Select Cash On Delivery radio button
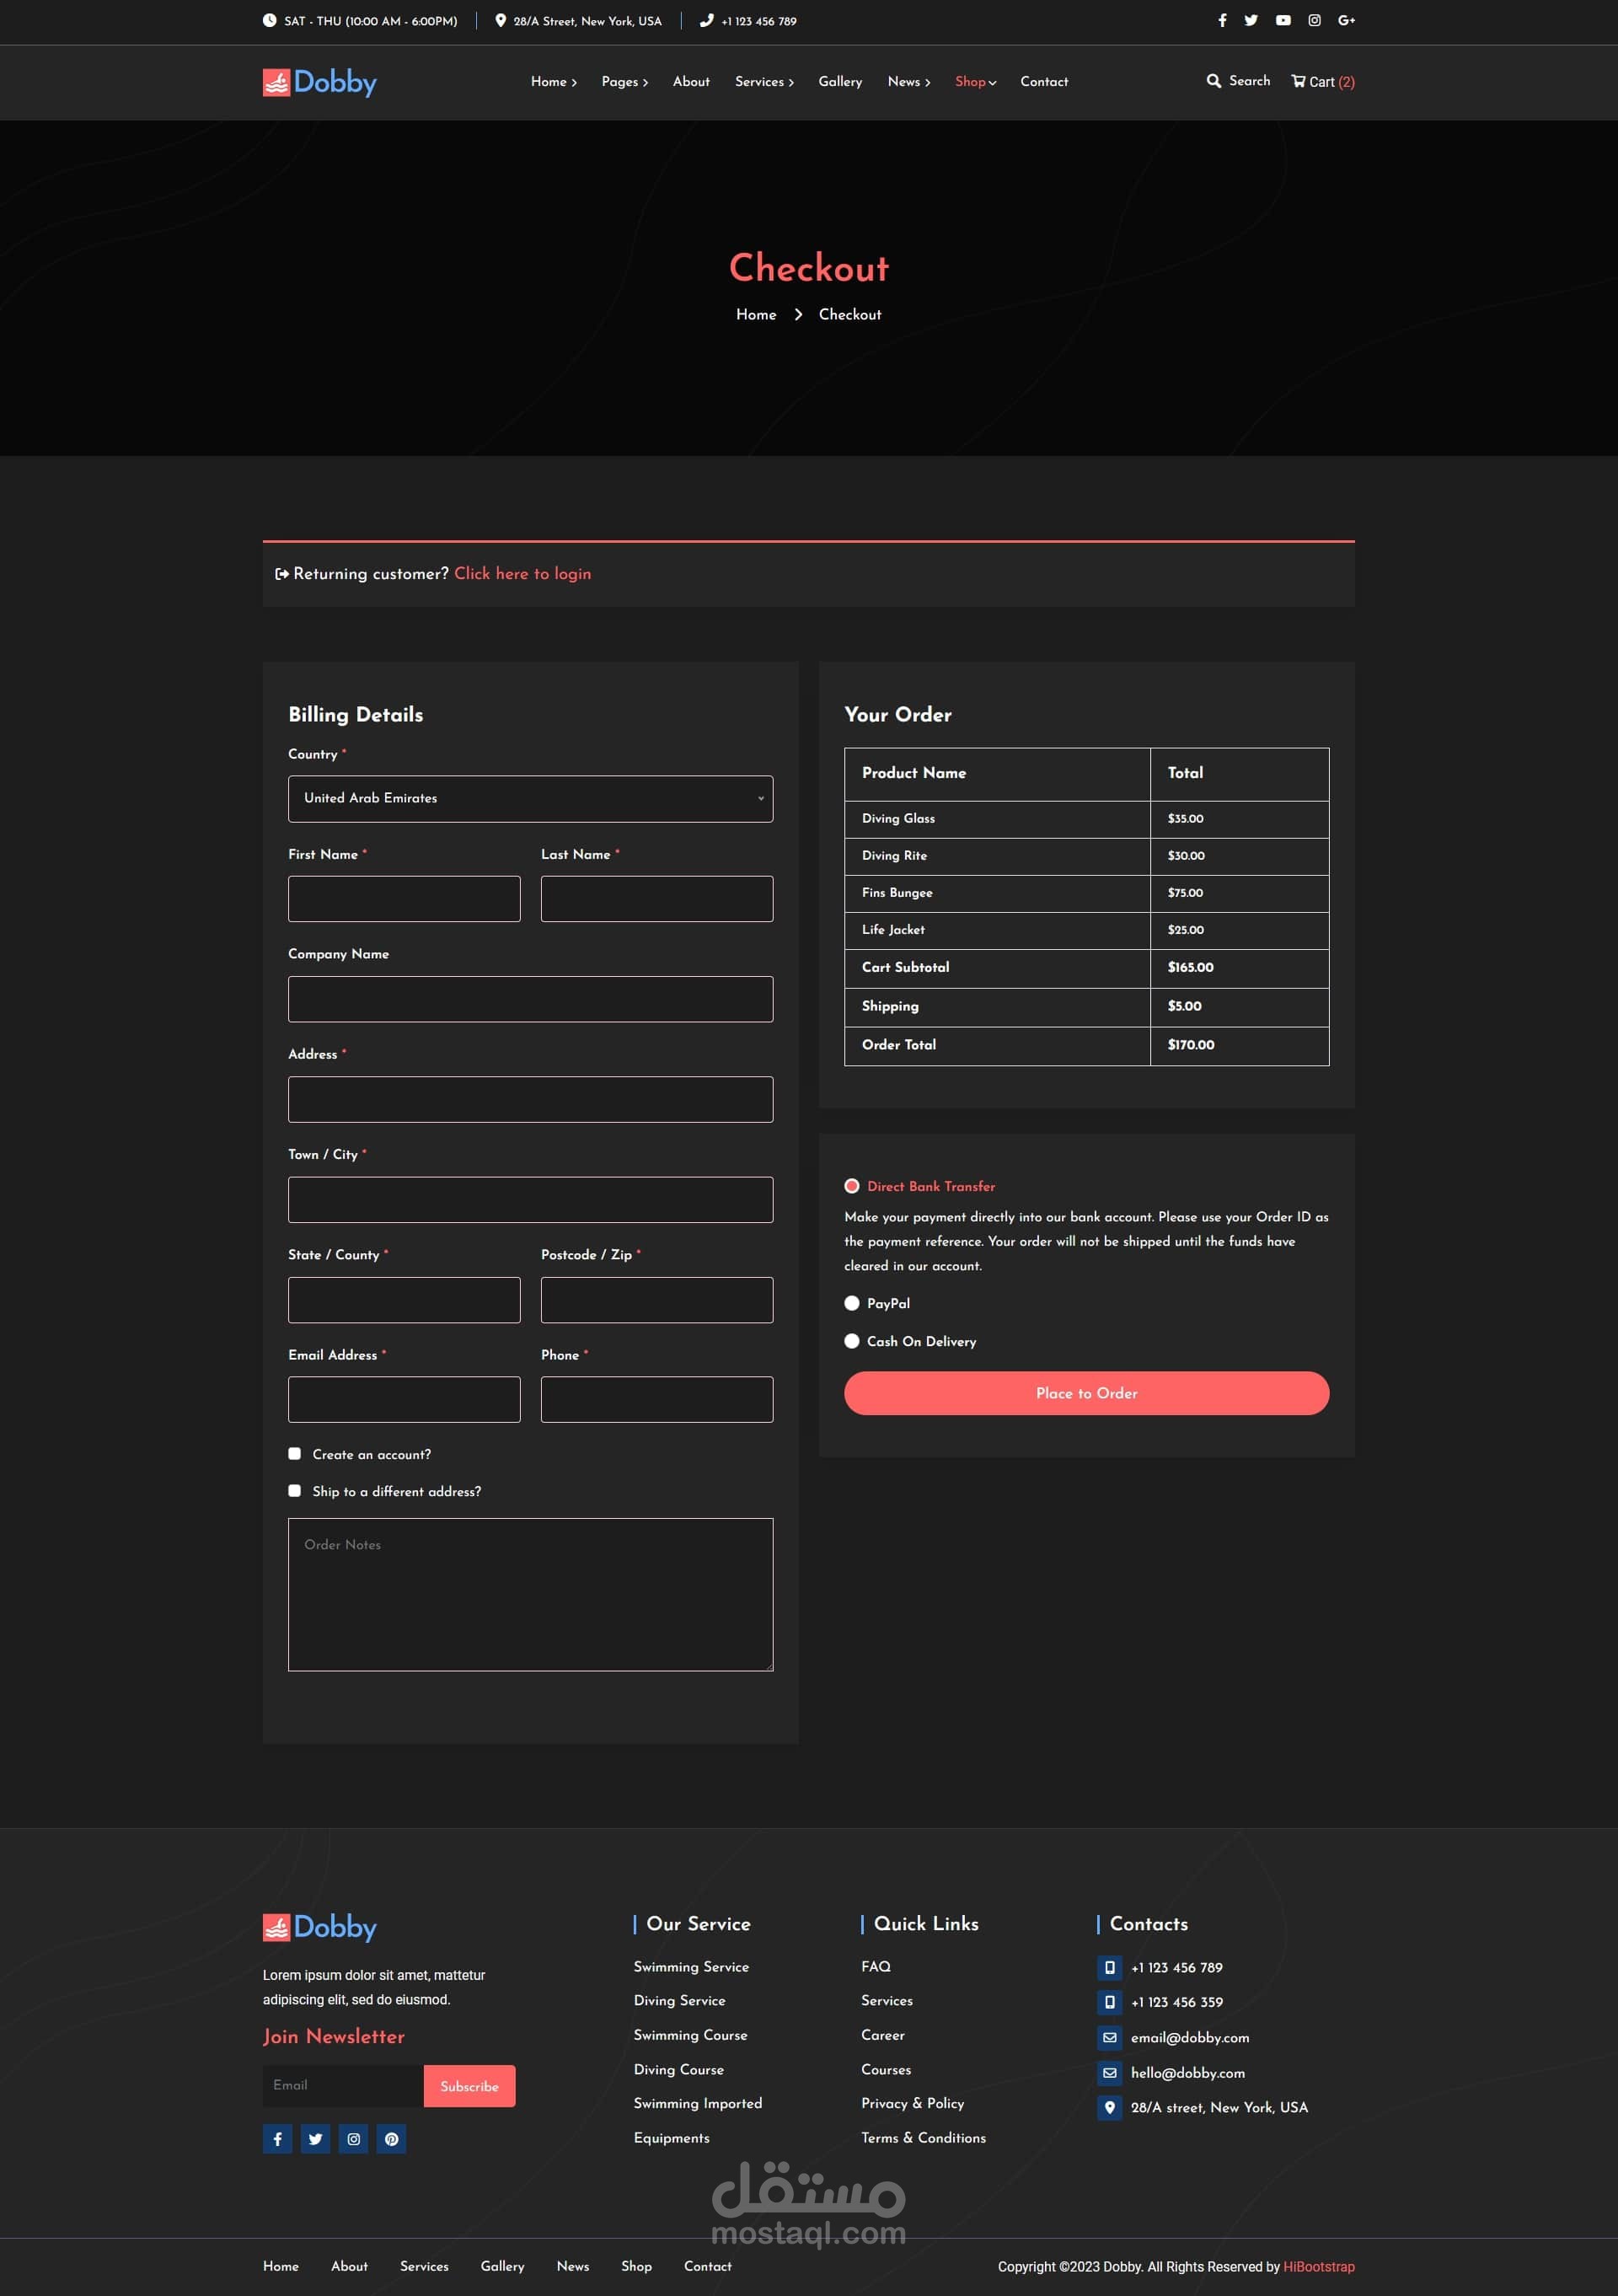1618x2296 pixels. point(852,1341)
